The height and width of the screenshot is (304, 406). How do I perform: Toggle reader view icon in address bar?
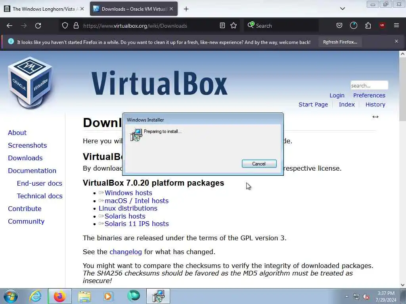point(222,26)
